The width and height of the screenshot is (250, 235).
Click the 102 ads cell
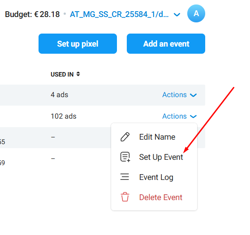point(64,116)
